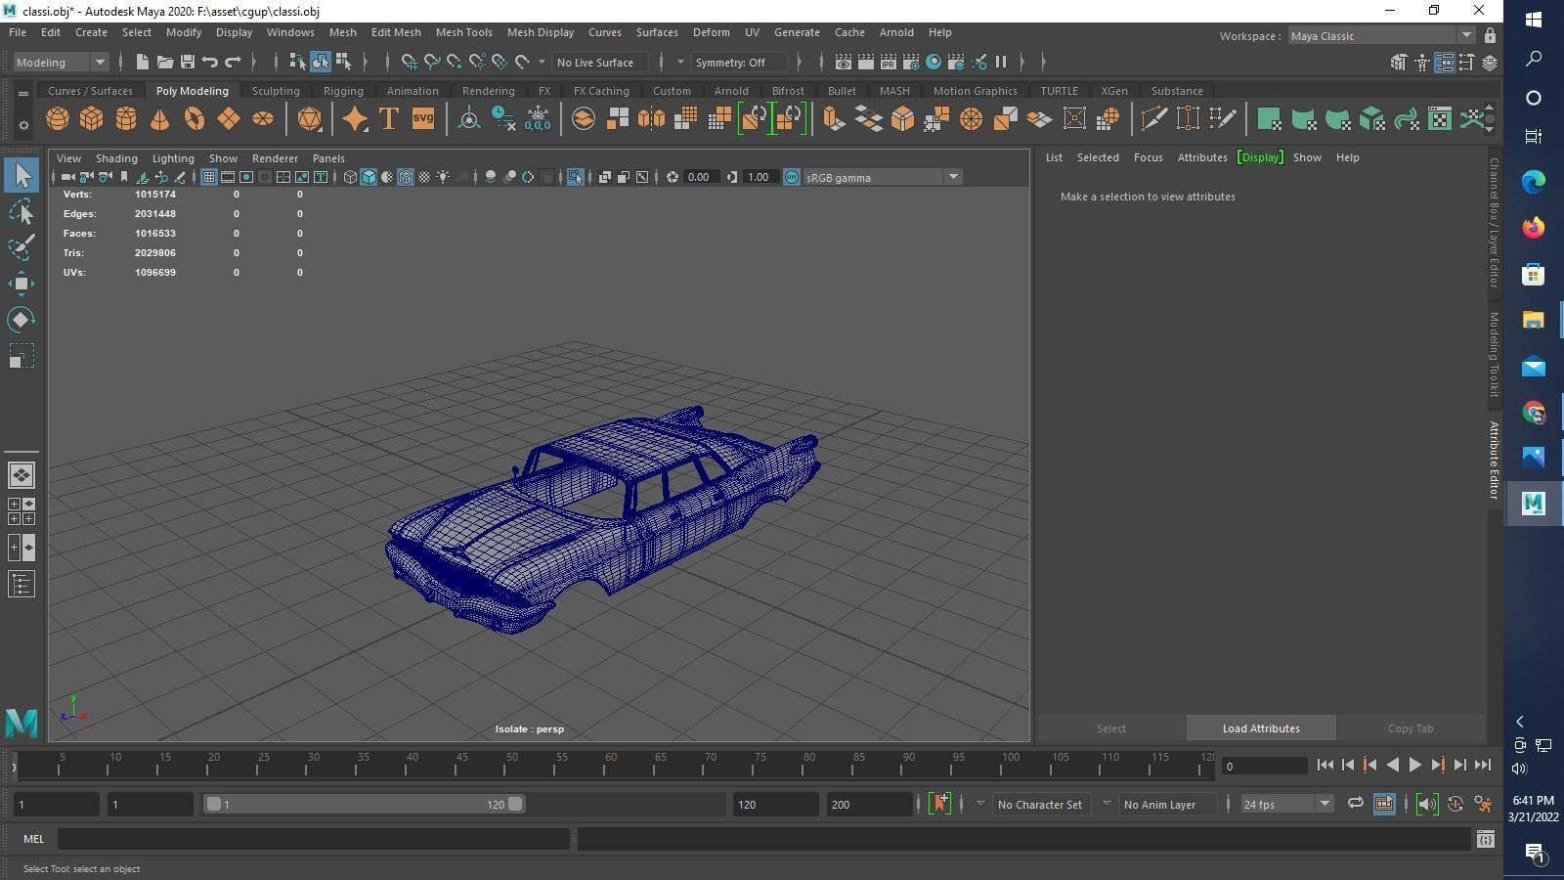Toggle snap to curves magnet icon
1564x880 pixels.
(x=432, y=62)
